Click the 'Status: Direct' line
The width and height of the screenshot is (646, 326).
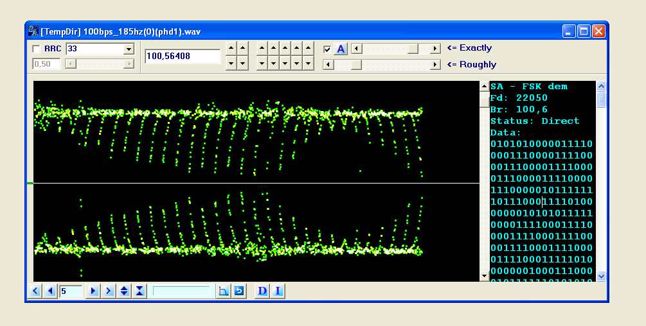(x=535, y=121)
